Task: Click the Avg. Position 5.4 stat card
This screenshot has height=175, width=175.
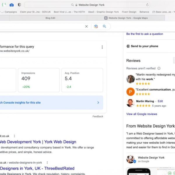Action: [x=82, y=80]
